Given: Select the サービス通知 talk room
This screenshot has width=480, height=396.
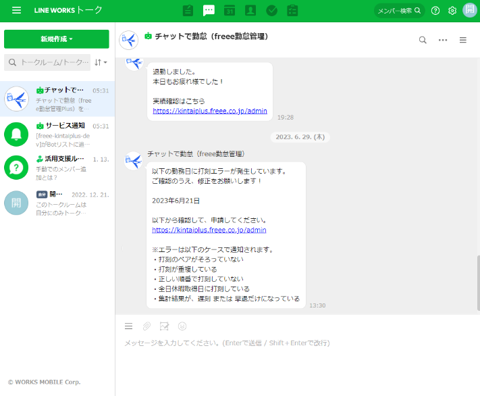Looking at the screenshot, I should 57,134.
